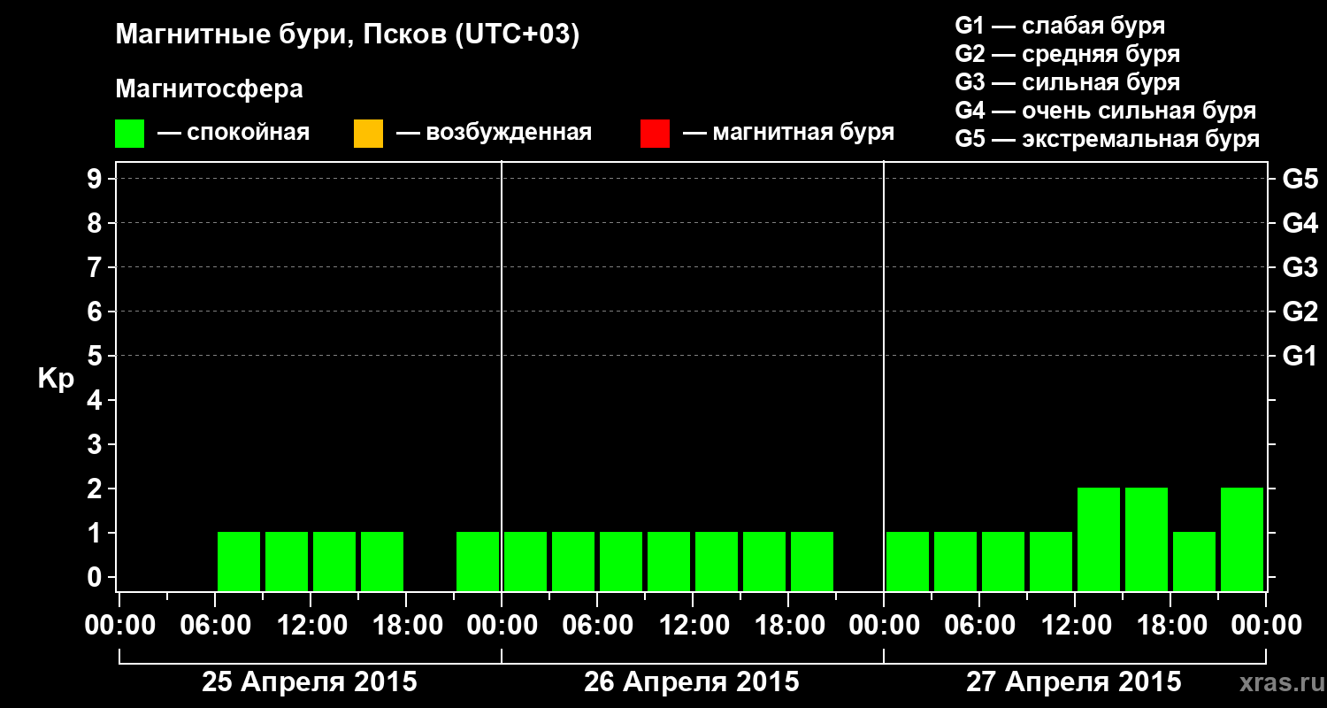Screen dimensions: 1327x708
Task: Click the "G4" label on the right axis
Action: coord(1300,224)
